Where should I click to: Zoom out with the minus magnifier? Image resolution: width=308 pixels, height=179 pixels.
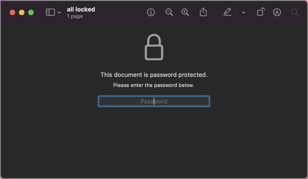pyautogui.click(x=169, y=12)
